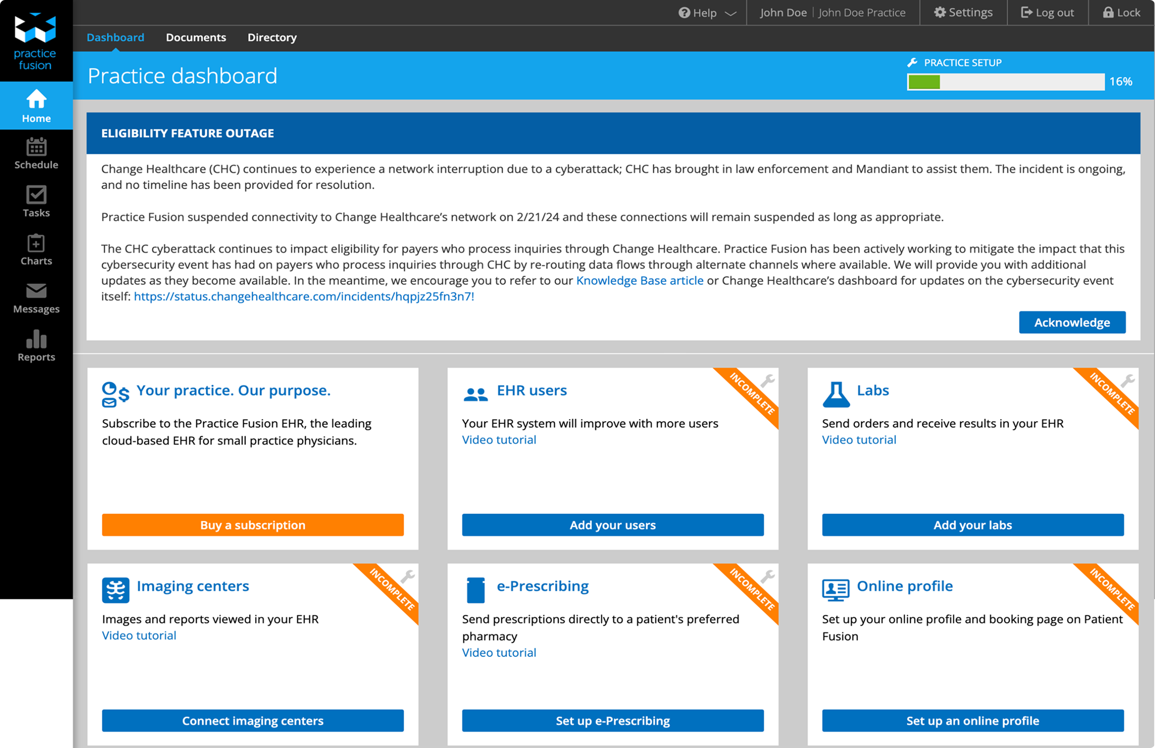
Task: Click the wrench icon on EHR users card
Action: click(x=768, y=381)
